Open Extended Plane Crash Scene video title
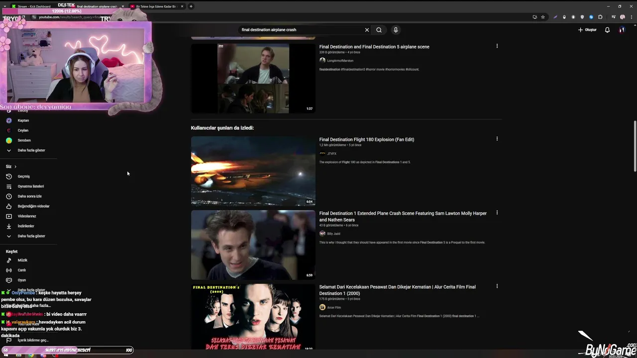 coord(403,216)
